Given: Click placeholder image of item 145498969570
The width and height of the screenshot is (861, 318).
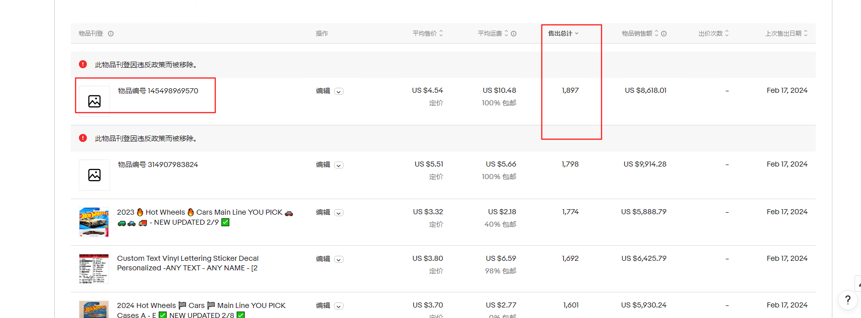Looking at the screenshot, I should [94, 101].
